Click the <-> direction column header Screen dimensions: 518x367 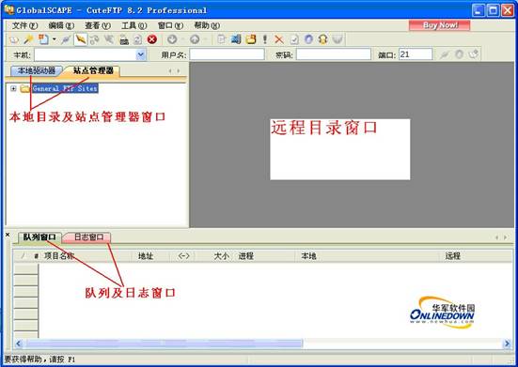(x=183, y=256)
